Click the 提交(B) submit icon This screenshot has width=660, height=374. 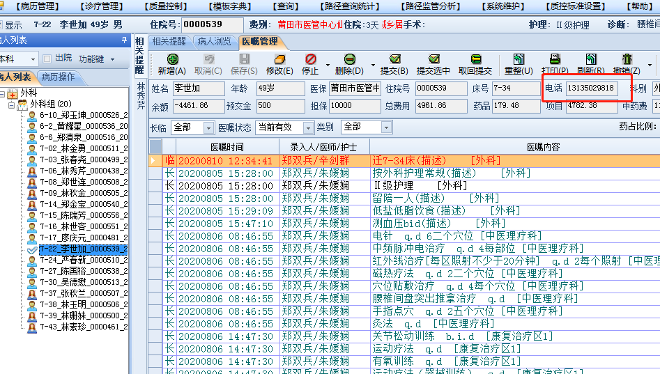[394, 59]
